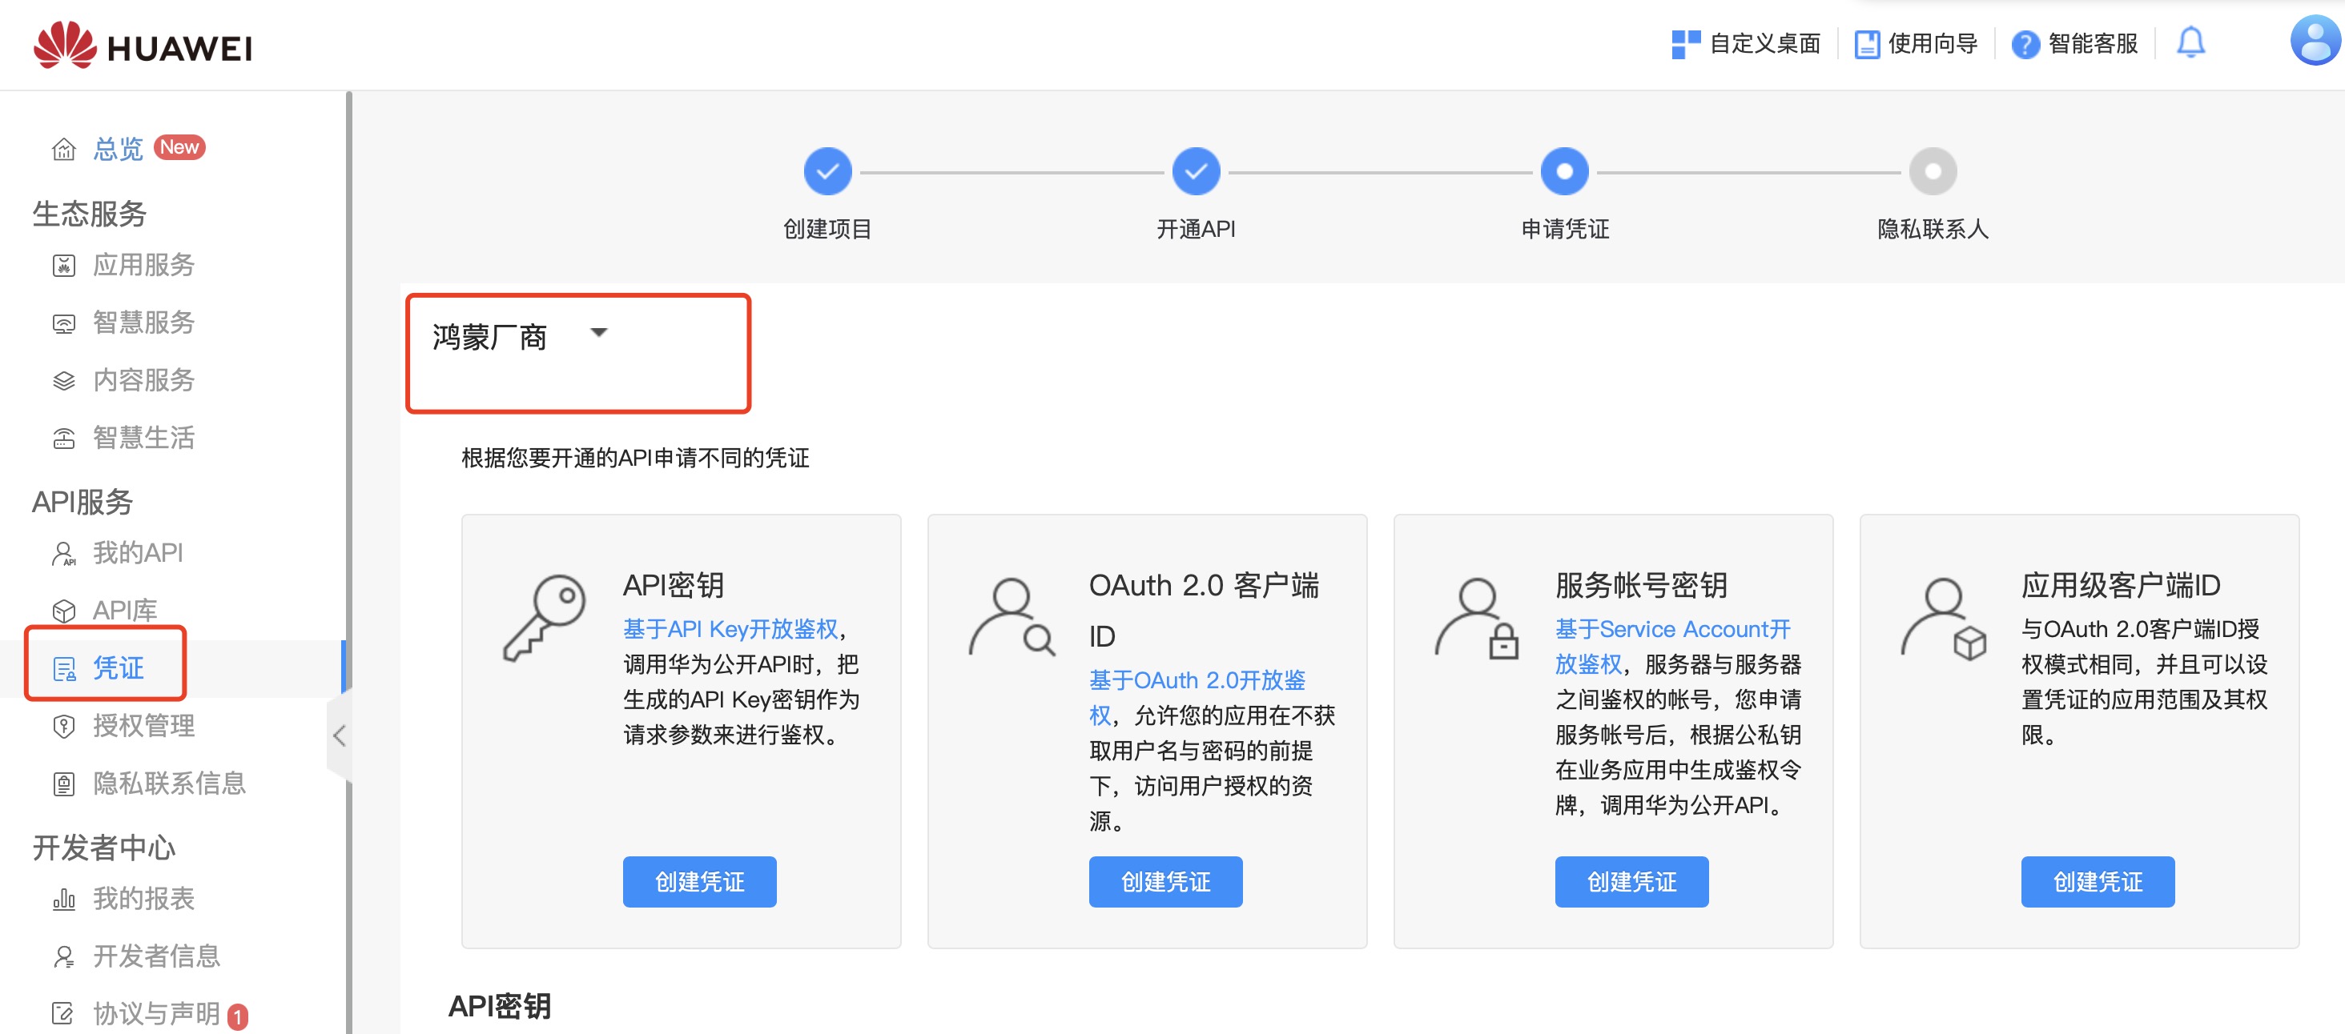
Task: Open 智慧服务 in the sidebar
Action: click(x=144, y=323)
